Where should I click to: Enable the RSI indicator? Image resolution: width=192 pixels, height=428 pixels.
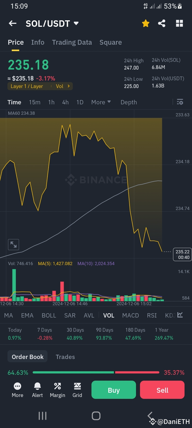tap(151, 315)
